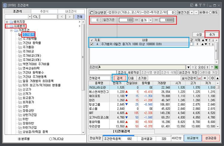Click the Excel export icon beside 조건식 field
Viewport: 224px width, 146px height.
tap(216, 67)
